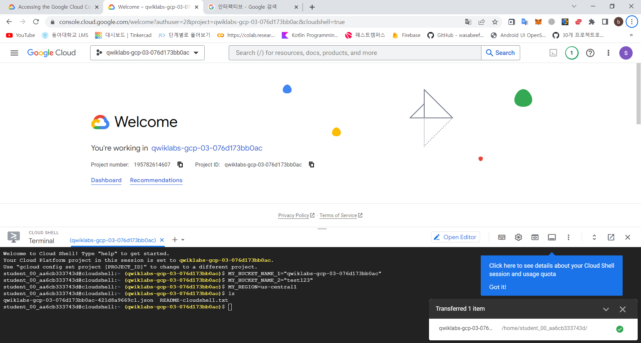Screen dimensions: 641x343
Task: Open the Kotlin Programming bookmark
Action: pyautogui.click(x=310, y=35)
